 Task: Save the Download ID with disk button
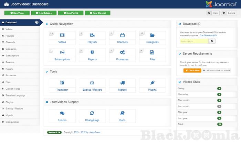[x=212, y=41]
